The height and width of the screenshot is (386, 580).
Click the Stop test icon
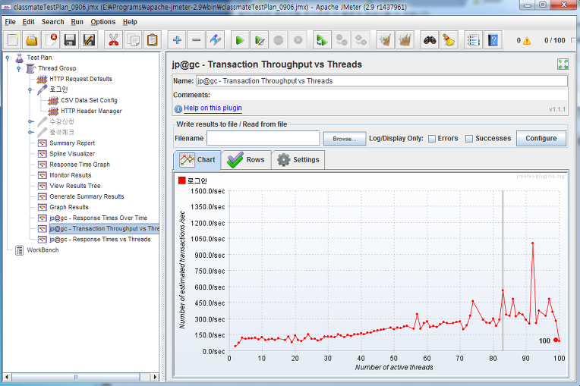tap(279, 40)
